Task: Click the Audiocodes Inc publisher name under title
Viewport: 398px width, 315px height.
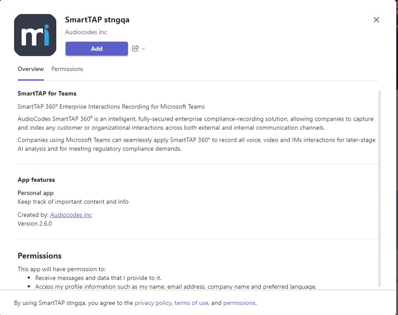Action: (86, 32)
